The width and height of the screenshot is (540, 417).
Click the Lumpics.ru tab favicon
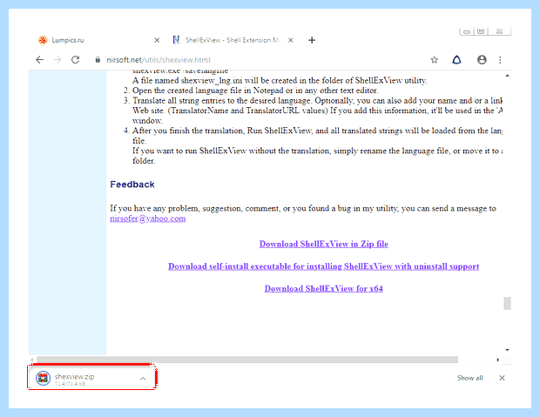[43, 40]
